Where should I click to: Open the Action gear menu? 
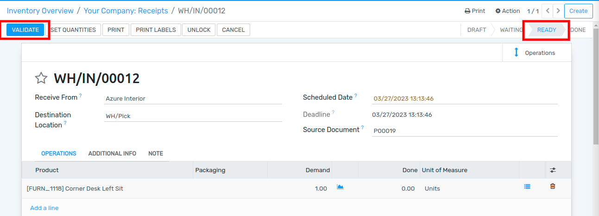tap(507, 11)
